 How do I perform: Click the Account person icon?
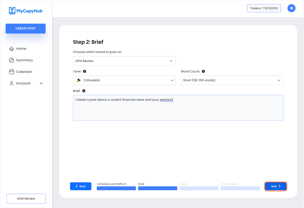(x=11, y=83)
